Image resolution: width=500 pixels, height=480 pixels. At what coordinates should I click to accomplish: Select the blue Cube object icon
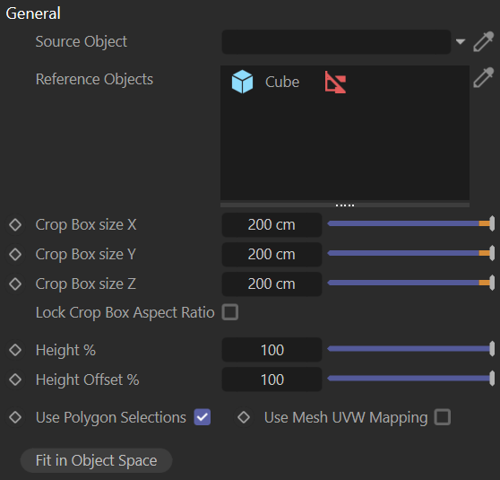point(242,82)
